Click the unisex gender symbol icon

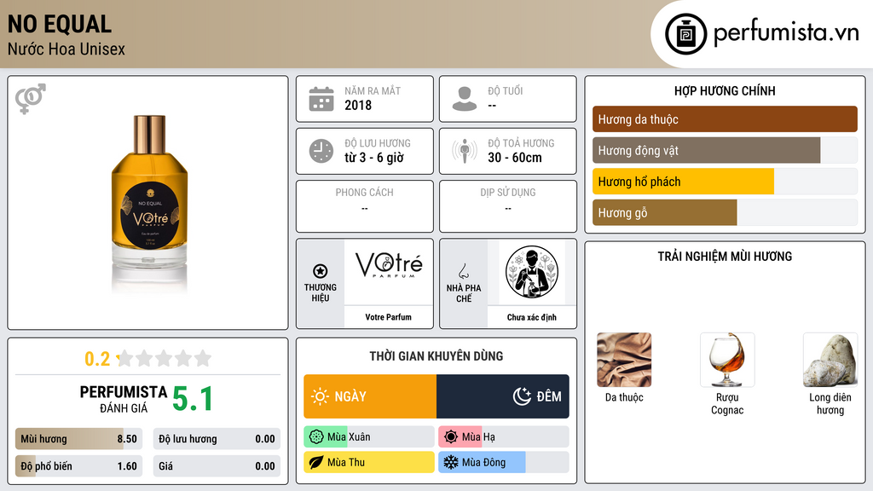coord(30,99)
